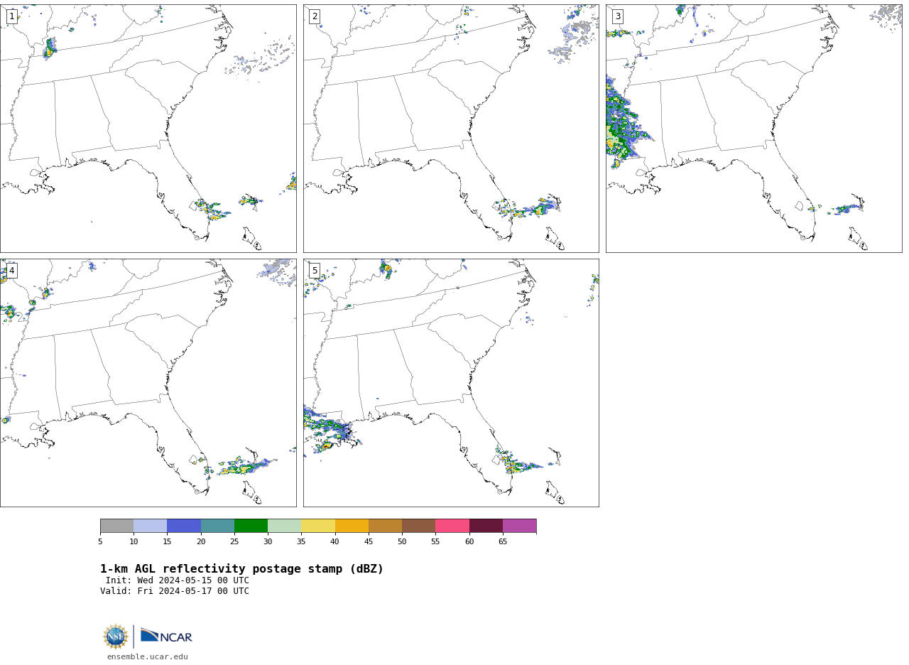Click the ensemble.ucar.edu text
This screenshot has width=909, height=665.
pos(148,657)
